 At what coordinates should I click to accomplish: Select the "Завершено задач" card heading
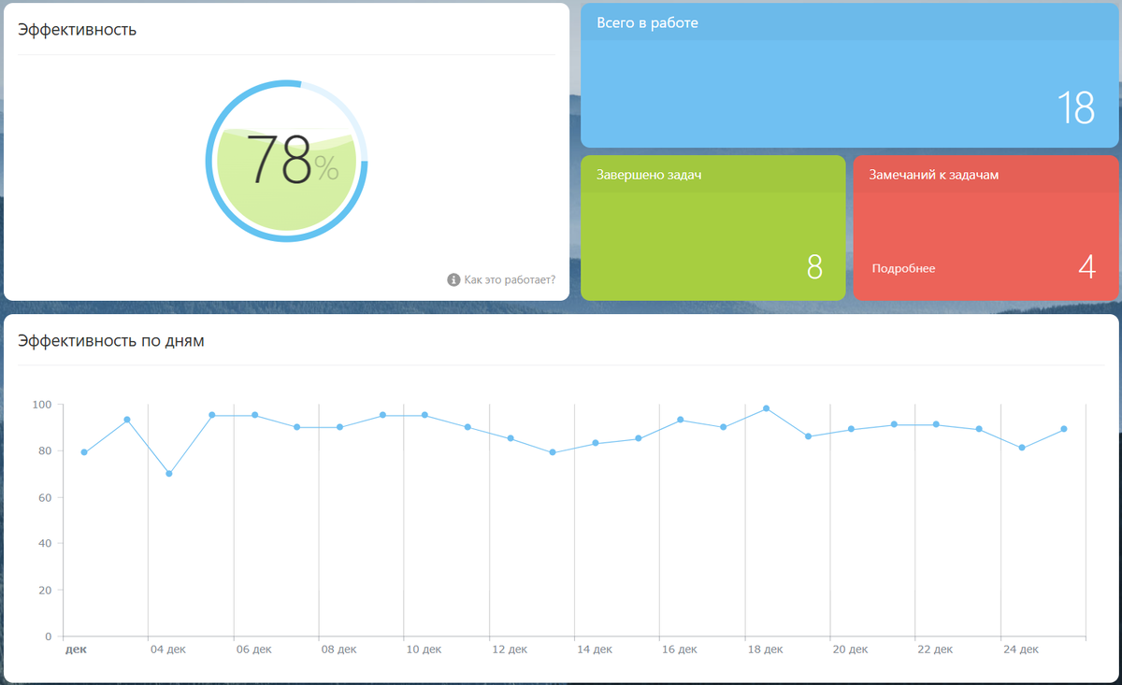(649, 175)
